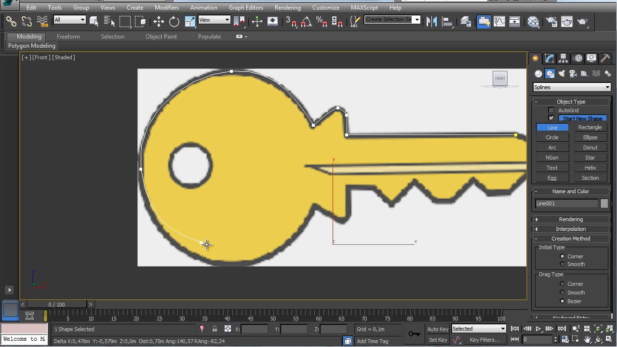The height and width of the screenshot is (347, 617).
Task: Open Rendered Frame Window
Action: 567,21
